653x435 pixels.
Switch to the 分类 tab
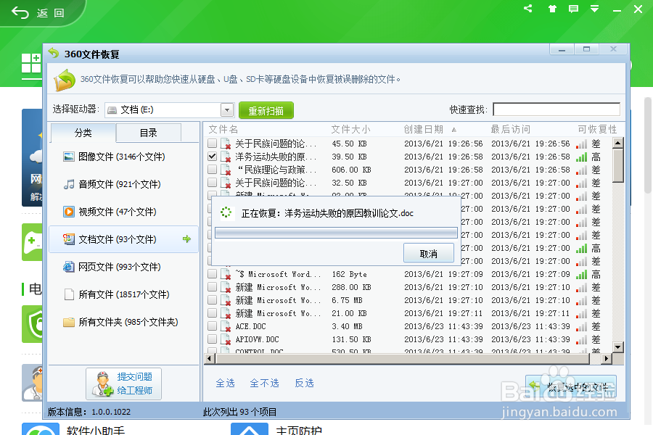tap(83, 133)
